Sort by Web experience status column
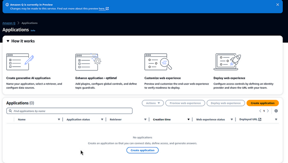This screenshot has height=163, width=288. click(x=231, y=119)
